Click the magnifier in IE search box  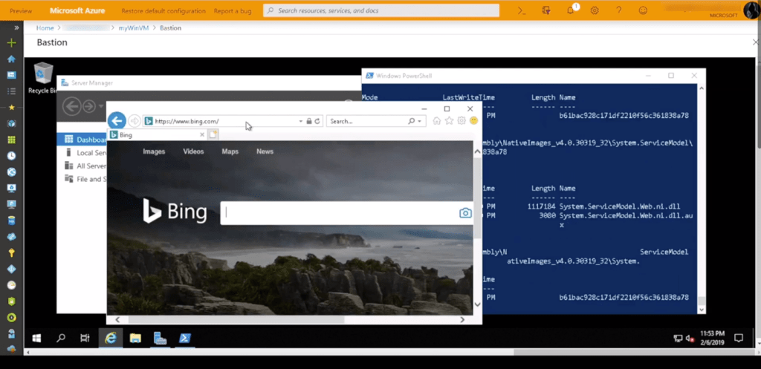412,121
